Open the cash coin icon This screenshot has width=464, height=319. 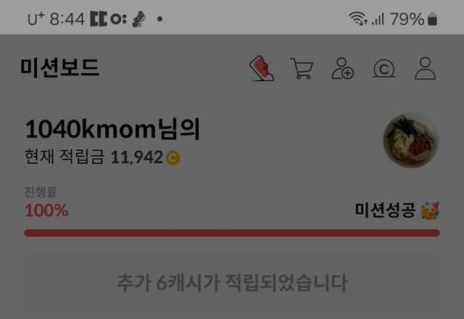(384, 69)
